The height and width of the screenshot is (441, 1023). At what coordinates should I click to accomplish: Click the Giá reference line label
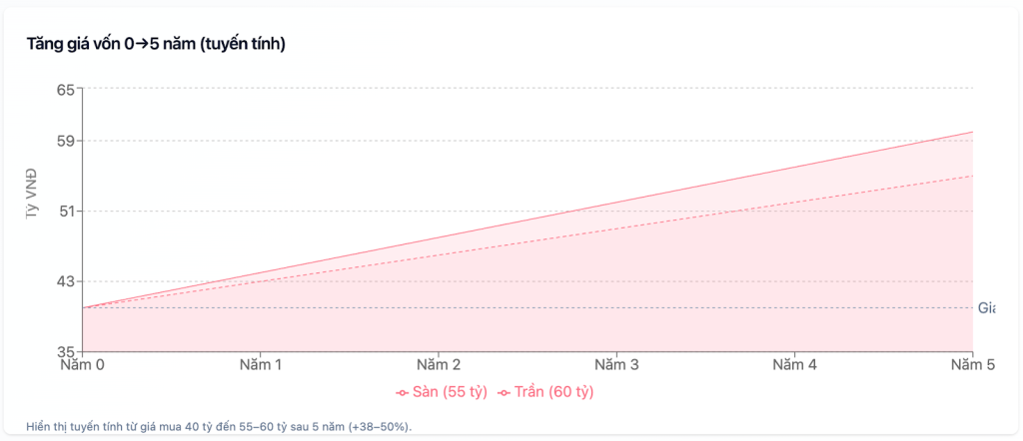(x=986, y=308)
